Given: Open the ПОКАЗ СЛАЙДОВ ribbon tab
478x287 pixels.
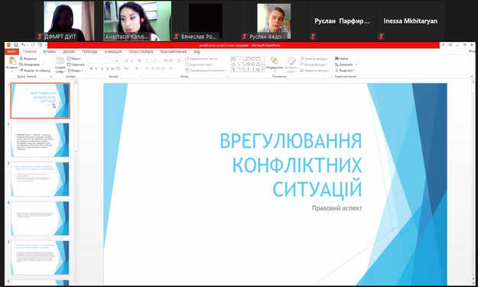Looking at the screenshot, I should click(x=141, y=52).
